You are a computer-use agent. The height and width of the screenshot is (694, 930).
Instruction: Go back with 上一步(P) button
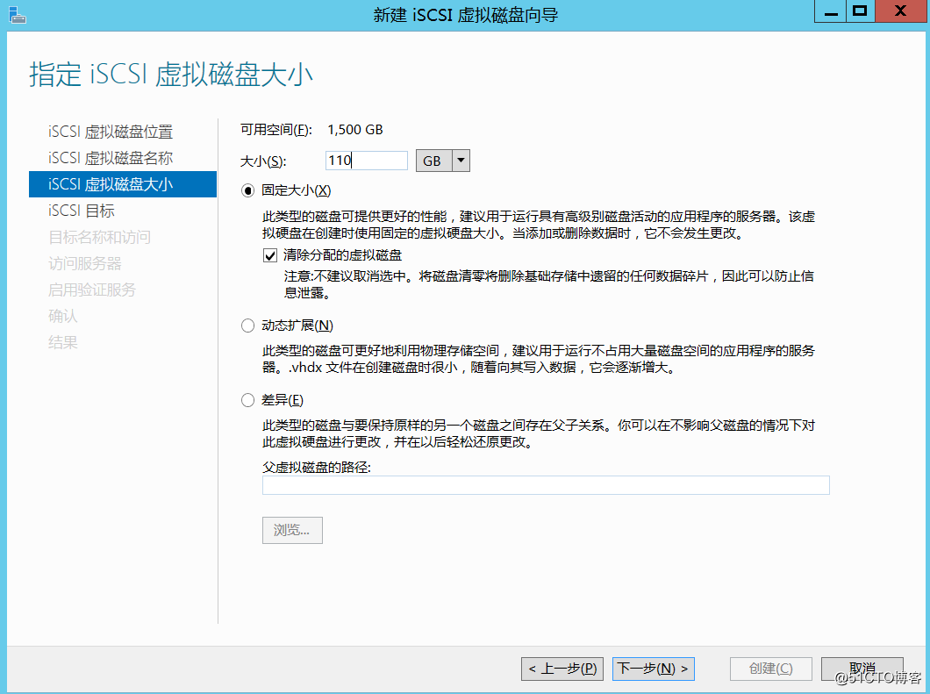(x=562, y=669)
